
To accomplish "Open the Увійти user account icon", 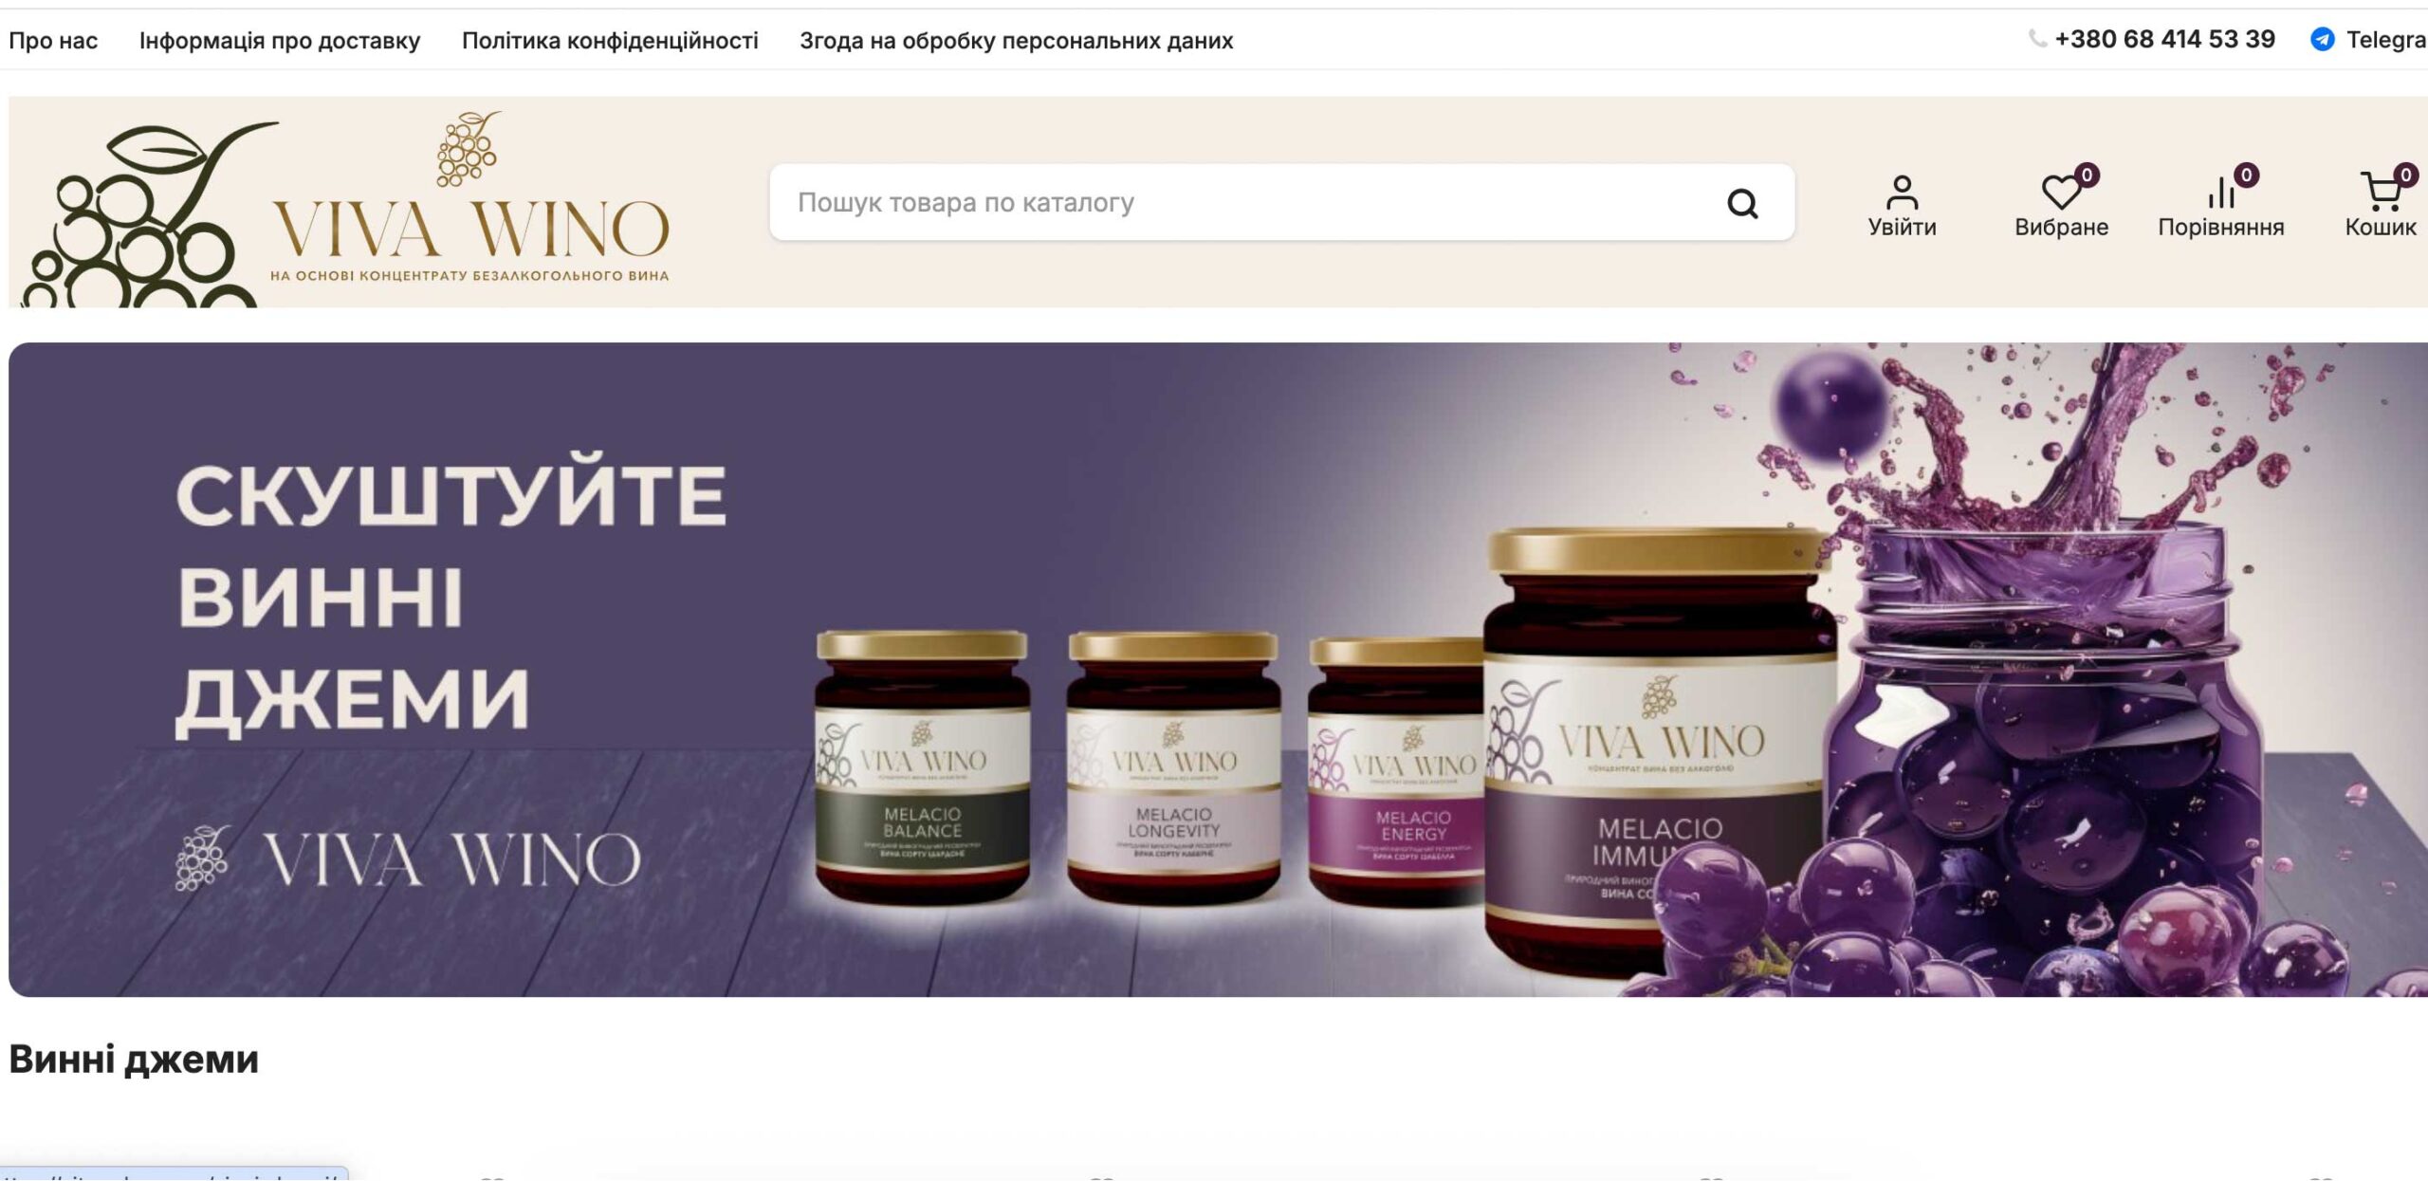I will (1902, 193).
